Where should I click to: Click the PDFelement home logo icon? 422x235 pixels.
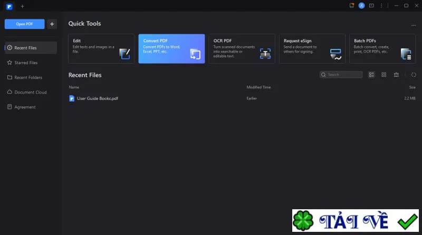(x=9, y=6)
